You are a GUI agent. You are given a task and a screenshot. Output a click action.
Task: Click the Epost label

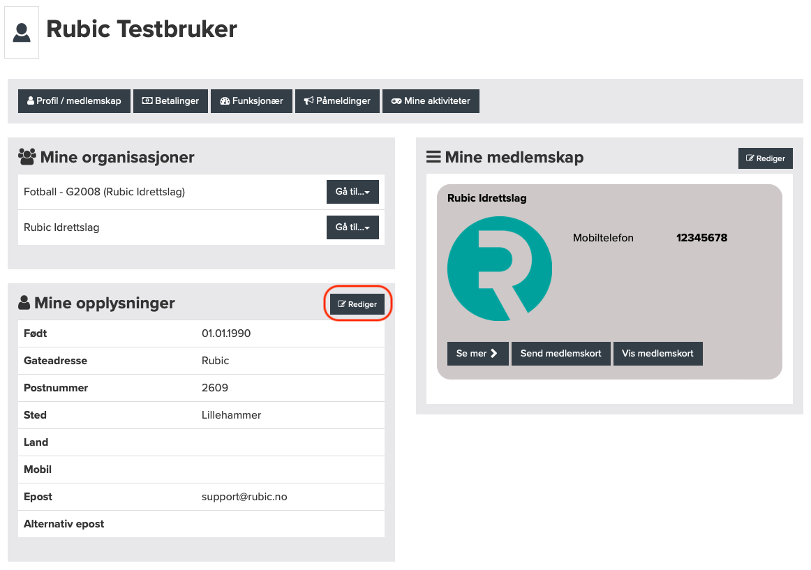(x=38, y=497)
